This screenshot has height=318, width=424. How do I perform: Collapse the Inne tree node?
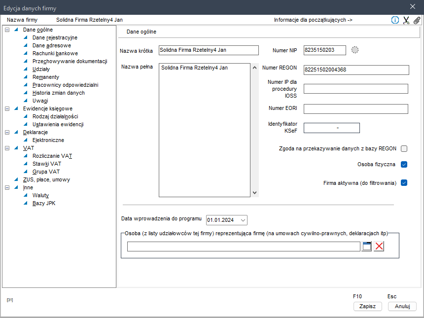click(7, 187)
